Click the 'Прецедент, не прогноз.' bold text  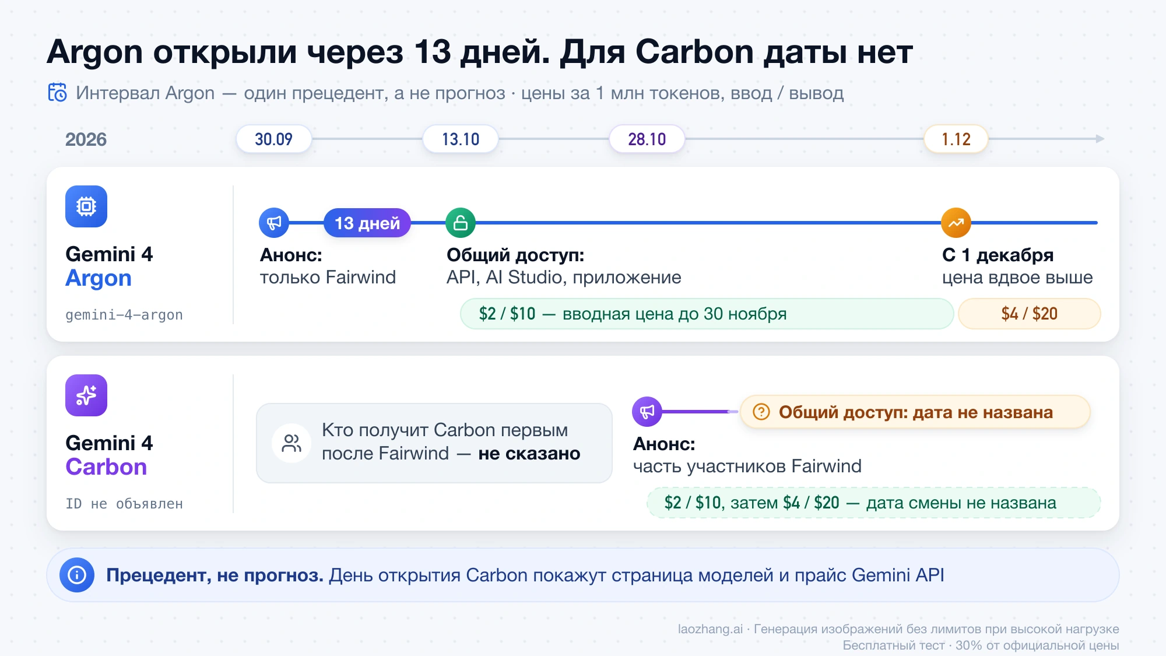[x=215, y=575]
